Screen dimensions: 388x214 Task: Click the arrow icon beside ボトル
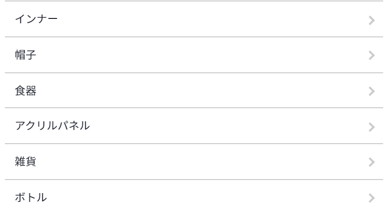tap(372, 198)
